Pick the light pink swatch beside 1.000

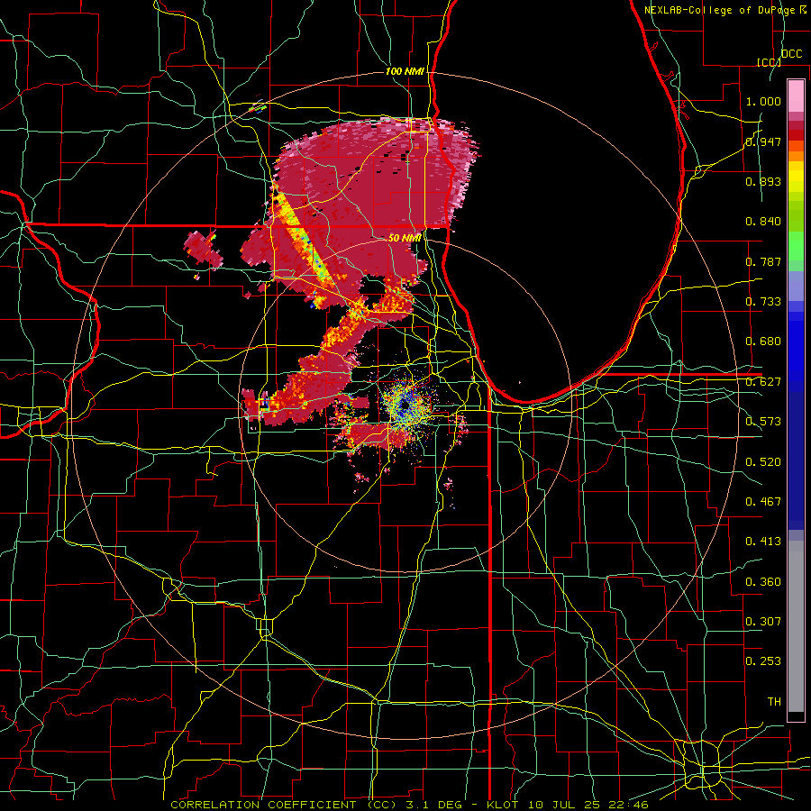coord(796,96)
